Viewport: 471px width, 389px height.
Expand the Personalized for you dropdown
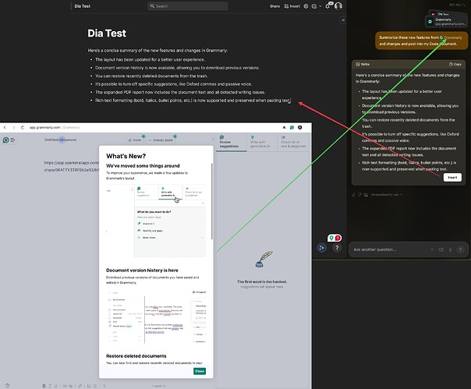(x=387, y=195)
